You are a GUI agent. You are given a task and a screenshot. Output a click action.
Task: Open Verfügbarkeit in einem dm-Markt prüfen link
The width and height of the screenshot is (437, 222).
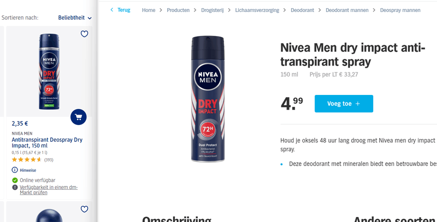(49, 190)
